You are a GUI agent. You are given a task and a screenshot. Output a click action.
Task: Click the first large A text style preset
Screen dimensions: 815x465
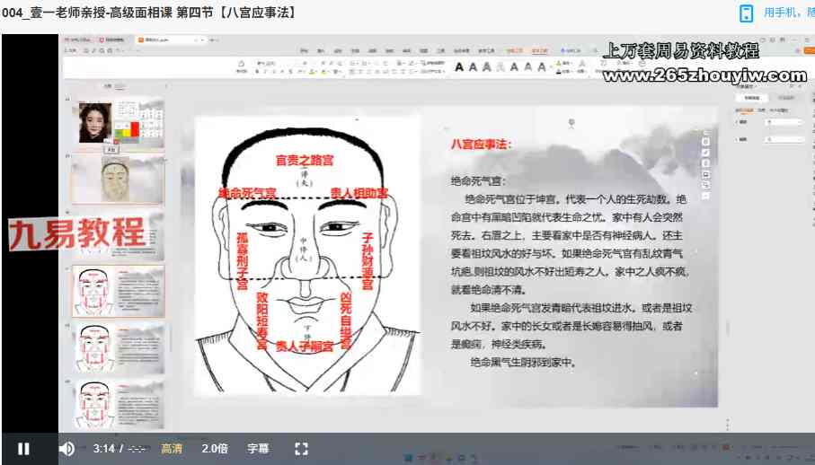[458, 66]
